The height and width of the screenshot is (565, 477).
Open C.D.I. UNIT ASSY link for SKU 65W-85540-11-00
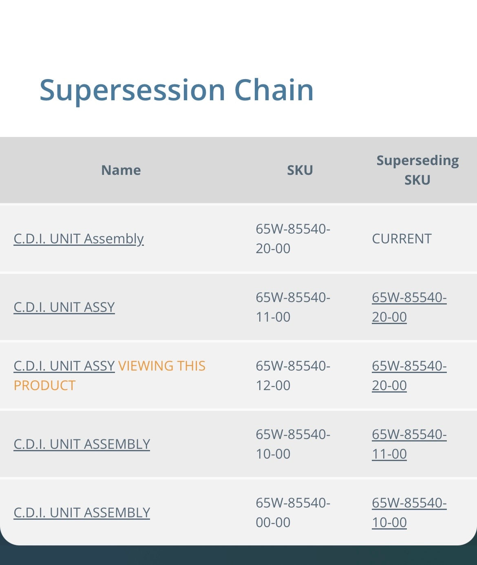(64, 307)
